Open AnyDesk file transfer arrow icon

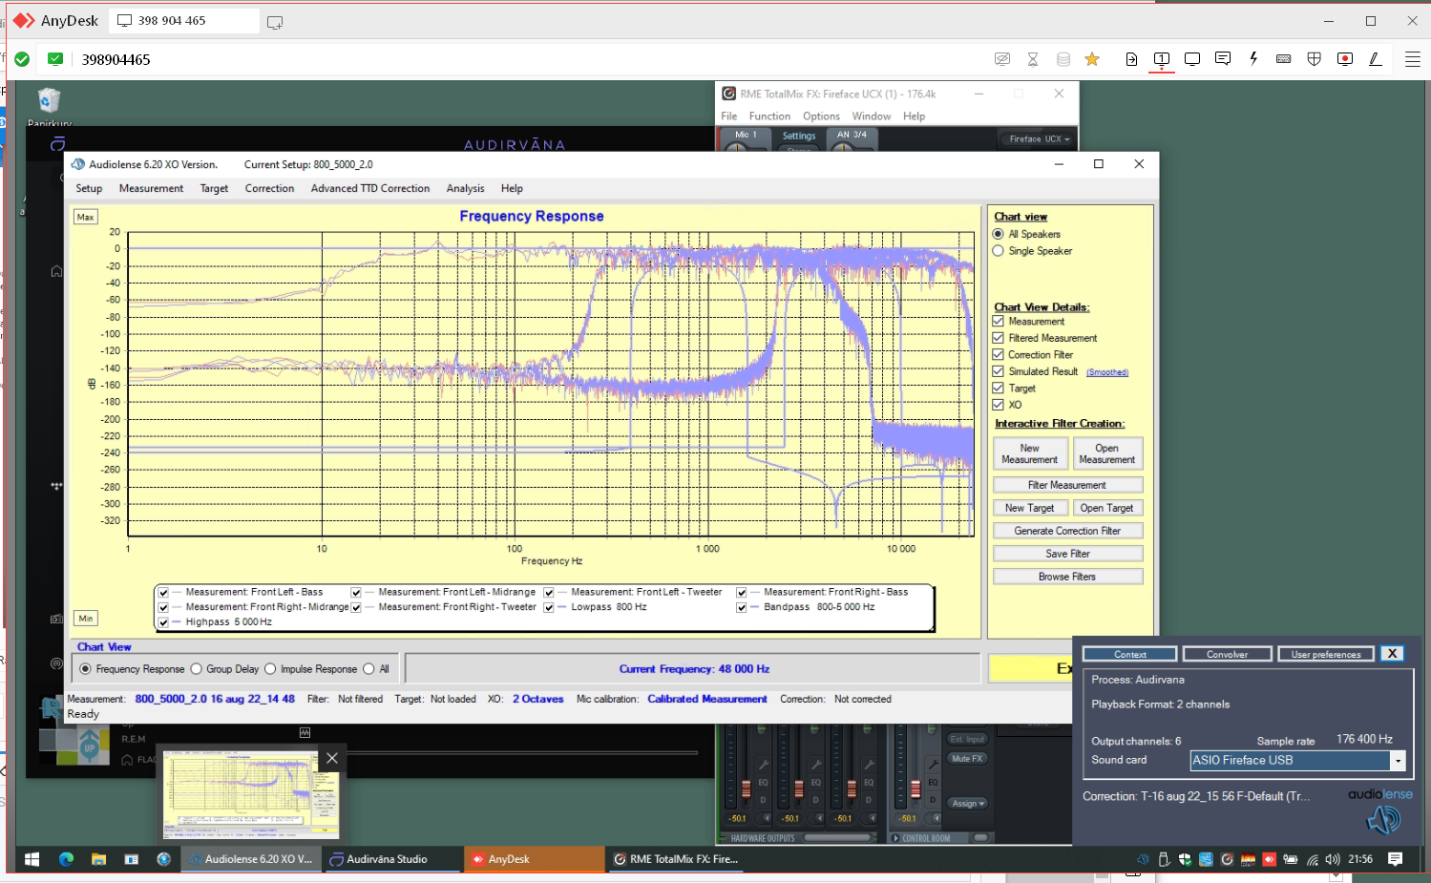pos(1131,59)
